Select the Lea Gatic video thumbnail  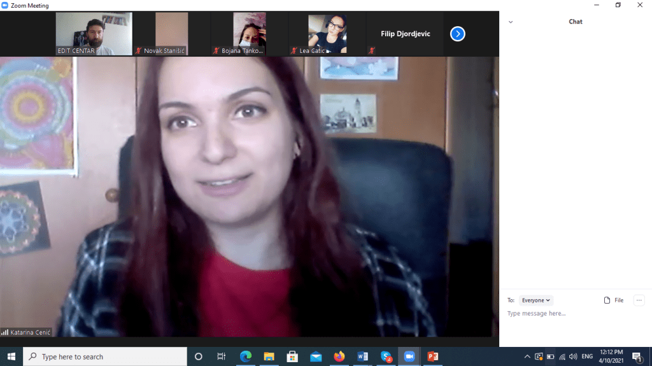[x=327, y=34]
